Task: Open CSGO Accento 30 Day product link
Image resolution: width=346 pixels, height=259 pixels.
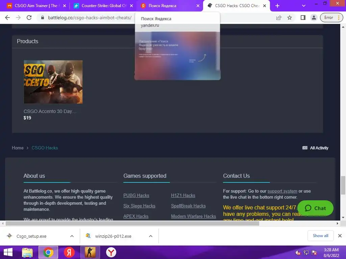Action: pos(50,111)
